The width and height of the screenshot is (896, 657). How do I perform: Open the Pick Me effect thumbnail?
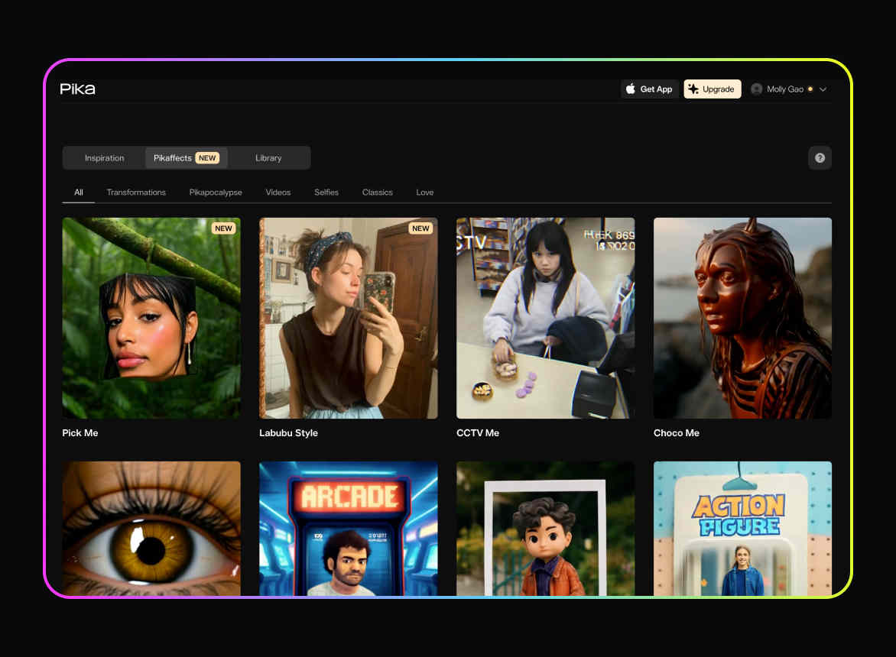pyautogui.click(x=151, y=318)
